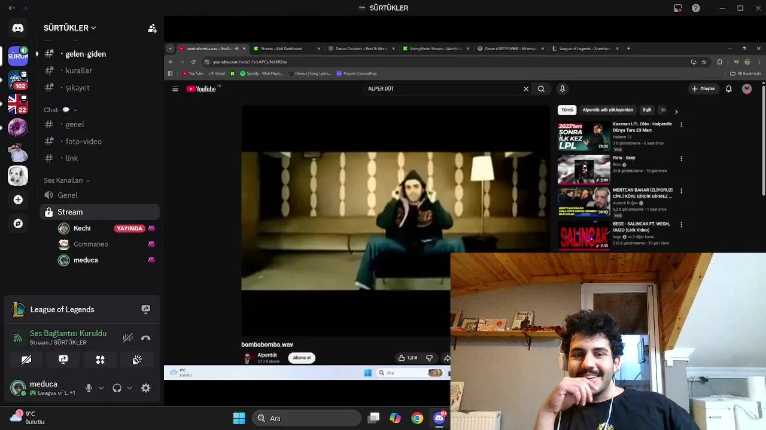Click the Oluştur create button on YouTube
This screenshot has width=766, height=430.
point(703,89)
